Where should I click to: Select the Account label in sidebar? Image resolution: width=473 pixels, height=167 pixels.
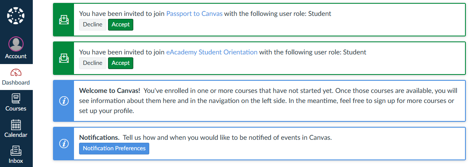pos(16,56)
